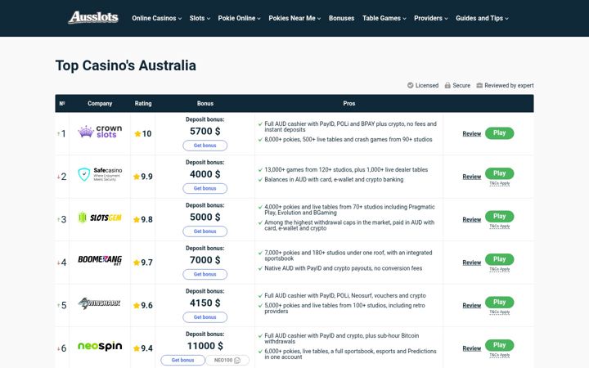
Task: Open the Crown Slots Review link
Action: (x=472, y=133)
